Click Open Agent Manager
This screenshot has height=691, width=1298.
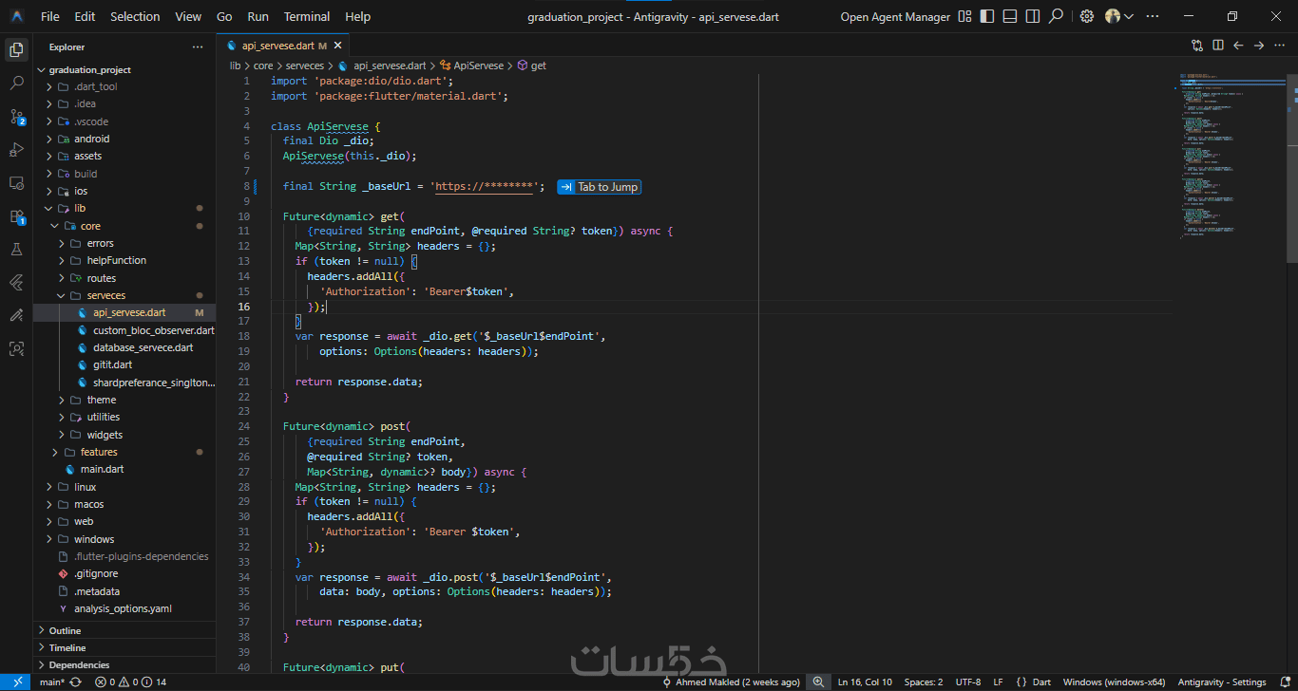click(895, 16)
